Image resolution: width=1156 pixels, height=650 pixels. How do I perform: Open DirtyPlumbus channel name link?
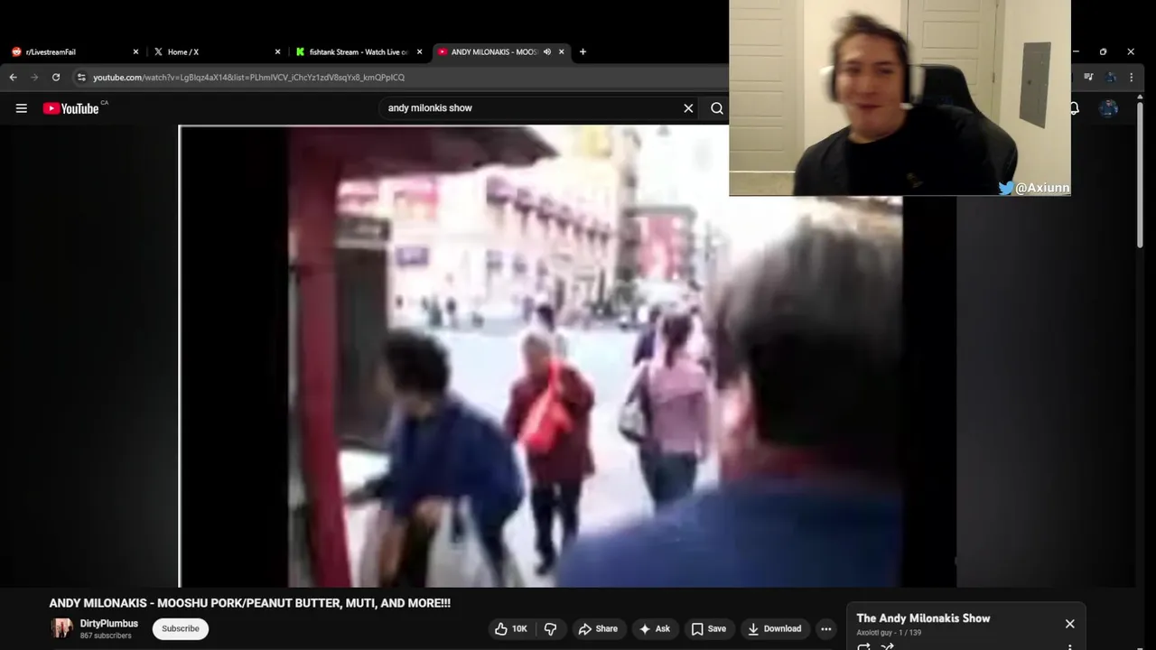point(109,624)
